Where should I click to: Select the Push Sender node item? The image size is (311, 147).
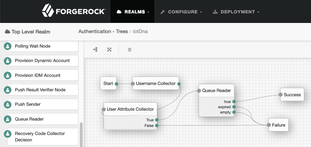pyautogui.click(x=43, y=104)
